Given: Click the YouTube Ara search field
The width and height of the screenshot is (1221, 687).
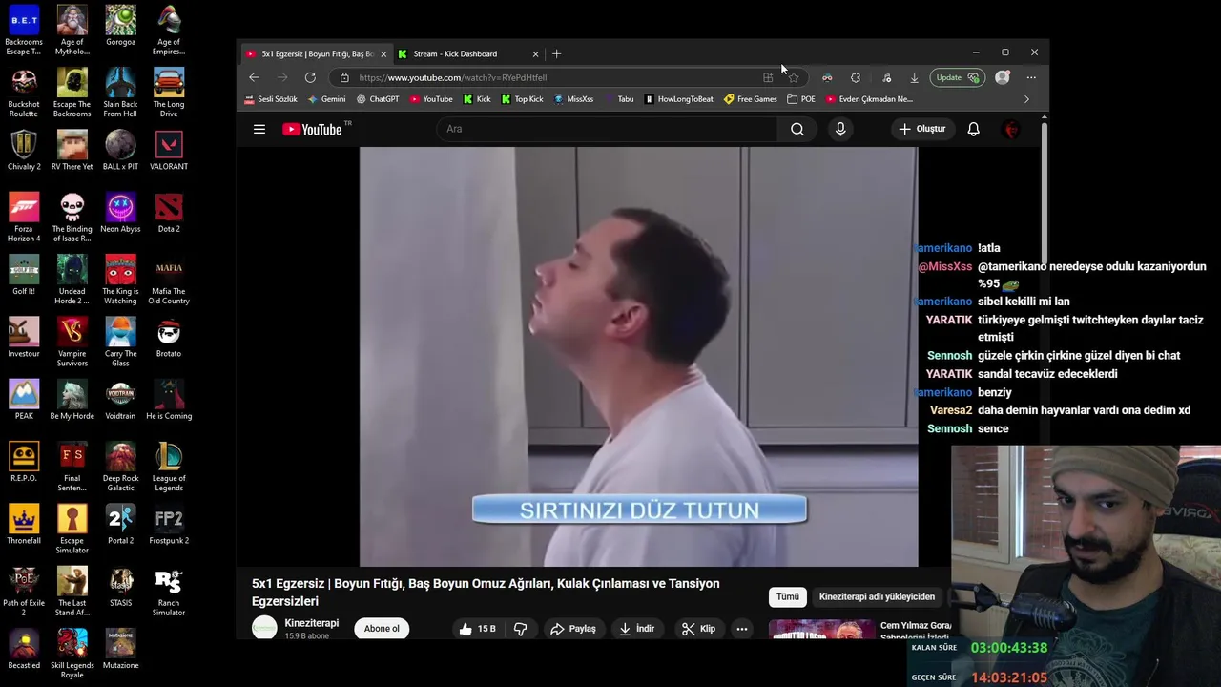Looking at the screenshot, I should coord(607,129).
